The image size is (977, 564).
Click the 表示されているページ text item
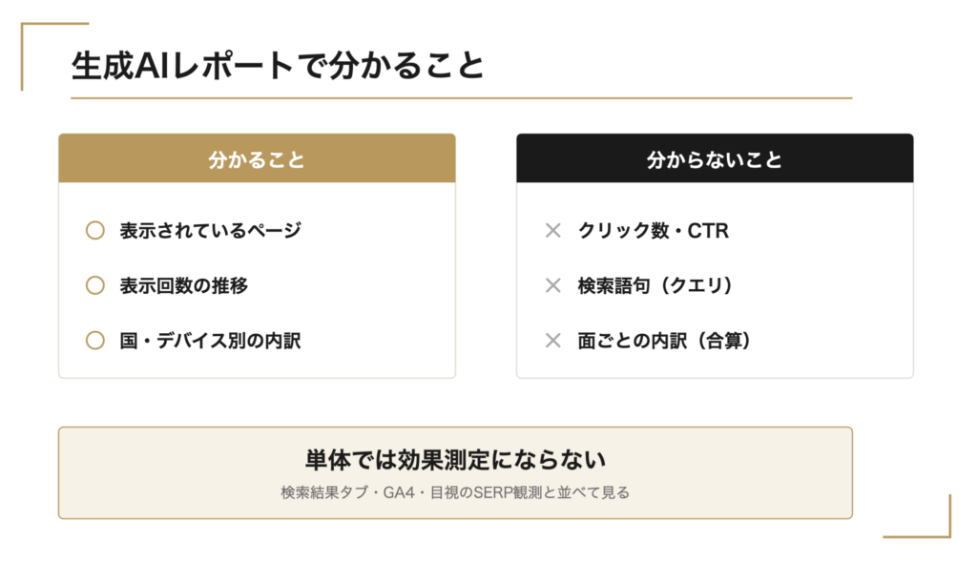(211, 231)
